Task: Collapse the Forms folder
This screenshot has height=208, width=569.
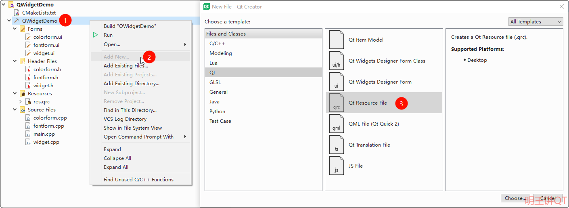Action: pos(15,29)
